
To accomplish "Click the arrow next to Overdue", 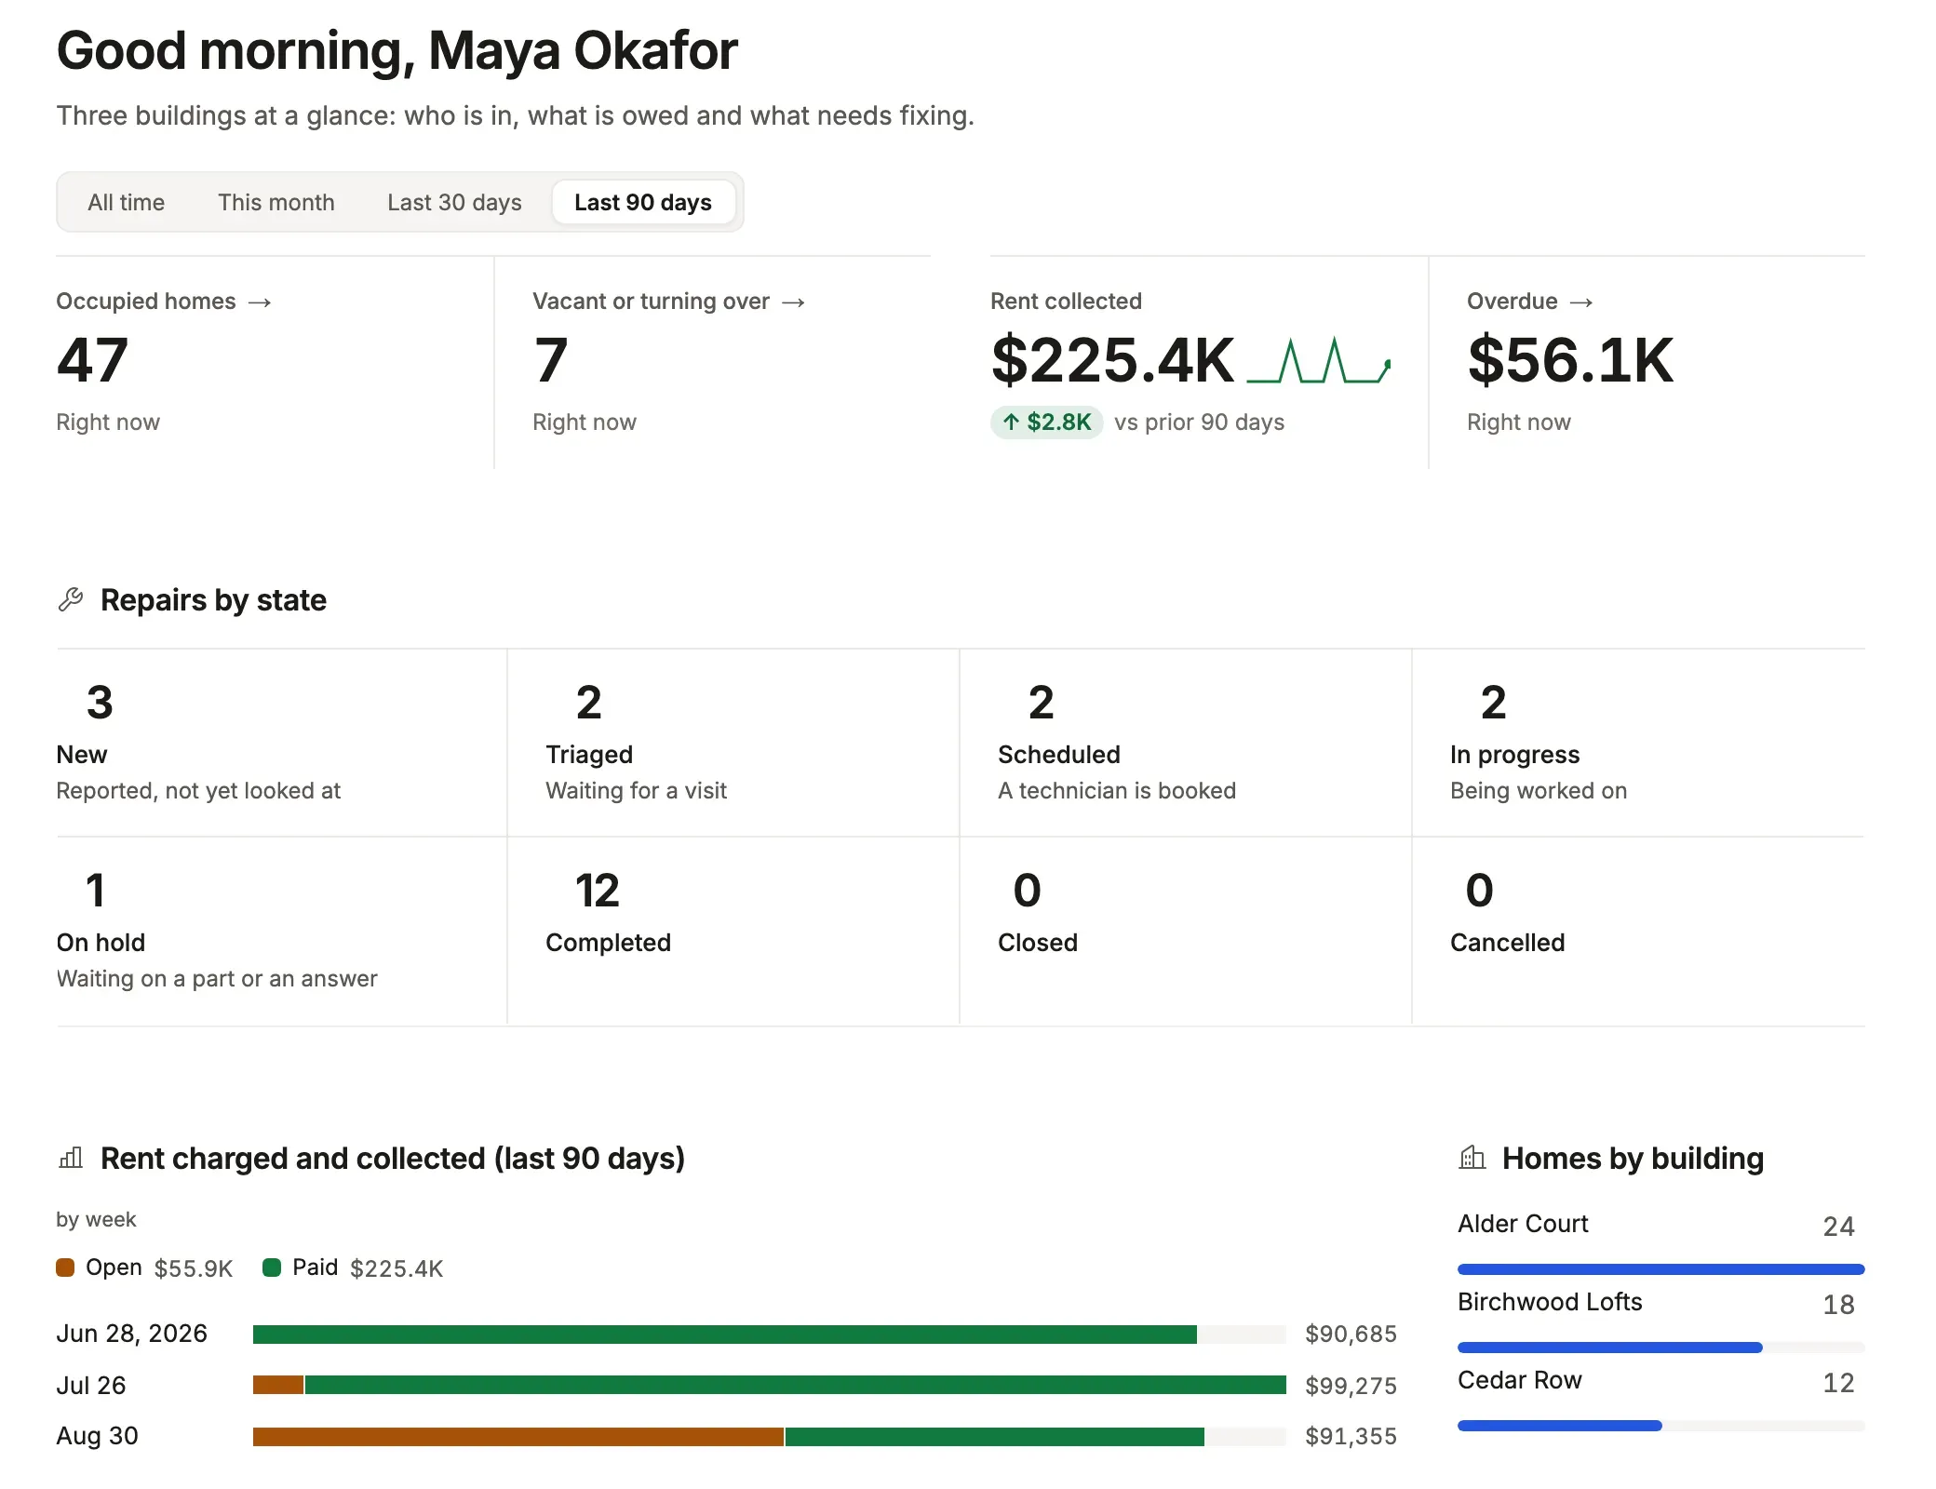I will (1581, 302).
